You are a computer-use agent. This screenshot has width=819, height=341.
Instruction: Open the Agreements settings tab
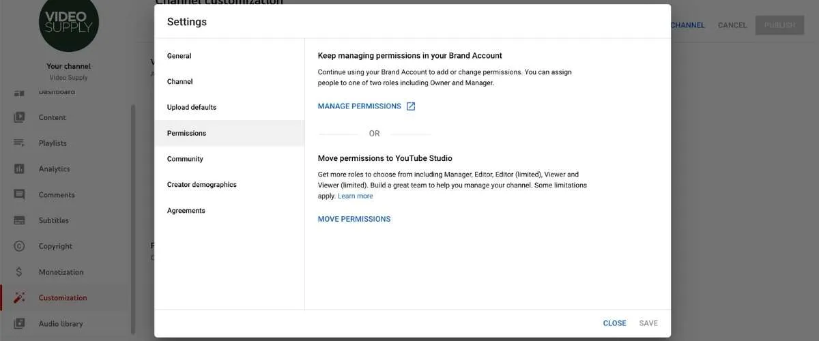tap(229, 211)
